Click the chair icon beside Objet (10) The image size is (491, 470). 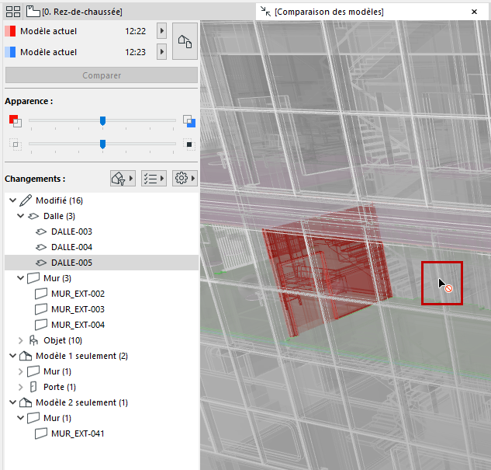[33, 340]
